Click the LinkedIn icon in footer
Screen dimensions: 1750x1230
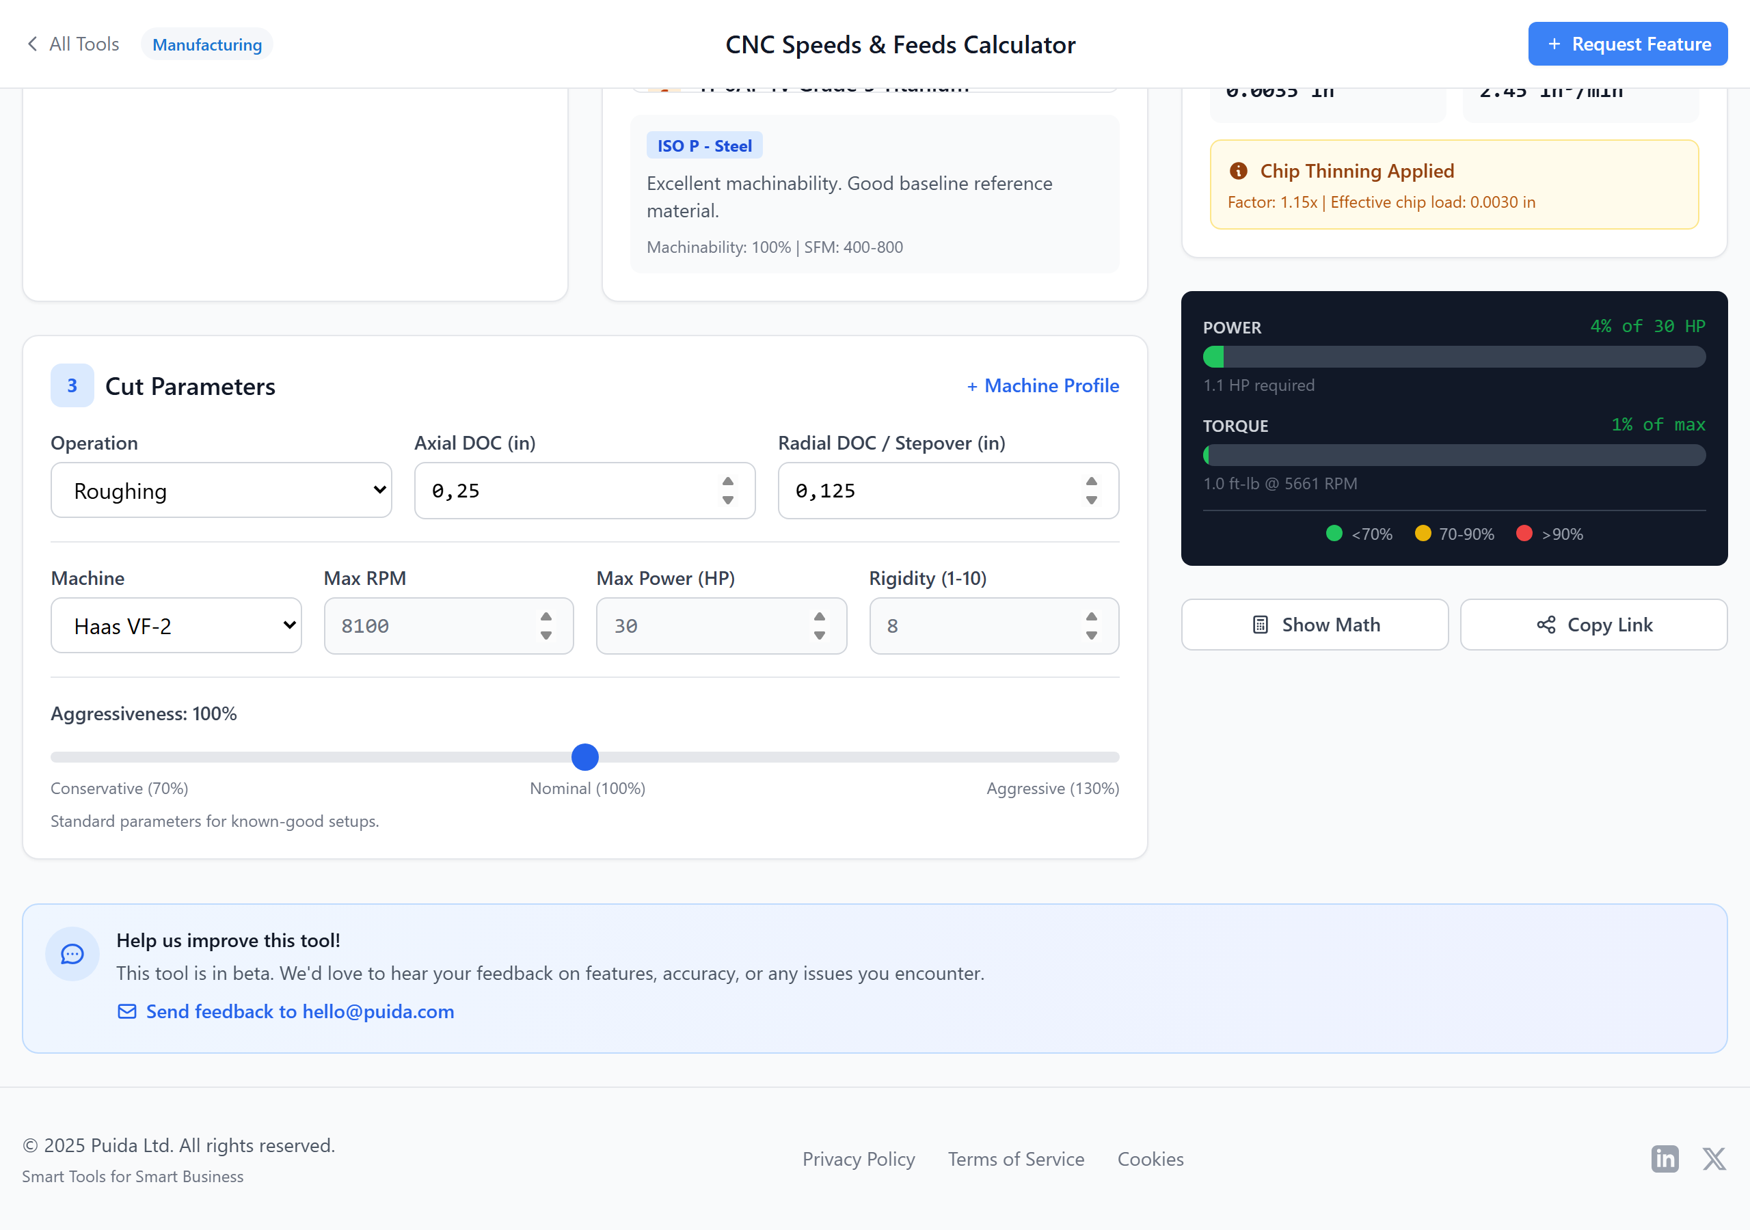pyautogui.click(x=1665, y=1158)
